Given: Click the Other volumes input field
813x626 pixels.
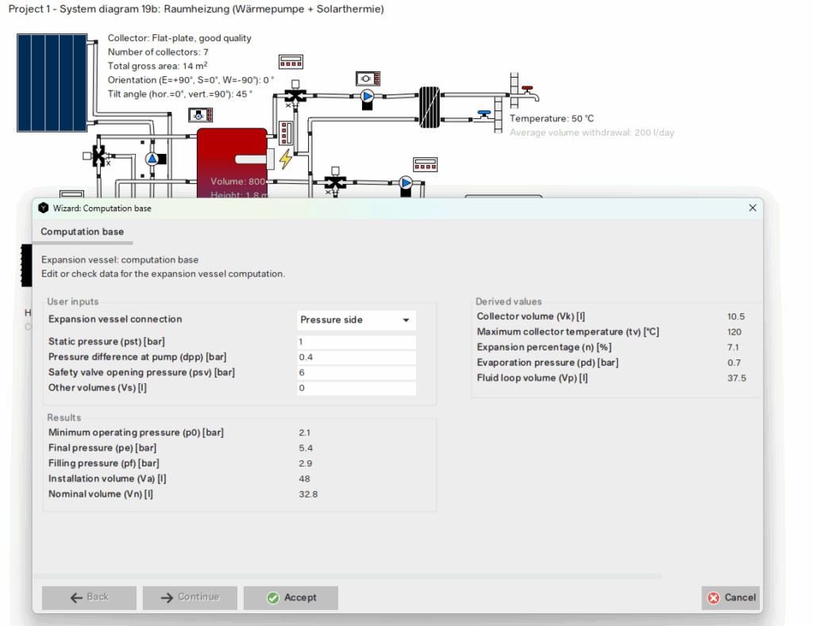Looking at the screenshot, I should (356, 388).
